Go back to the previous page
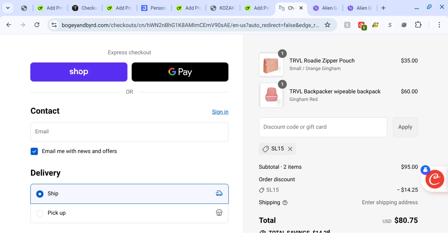Image resolution: width=448 pixels, height=233 pixels. pos(9,25)
